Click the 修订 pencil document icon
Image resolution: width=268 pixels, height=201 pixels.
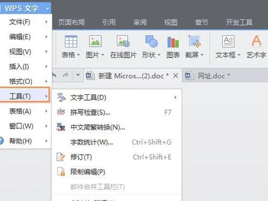point(61,157)
